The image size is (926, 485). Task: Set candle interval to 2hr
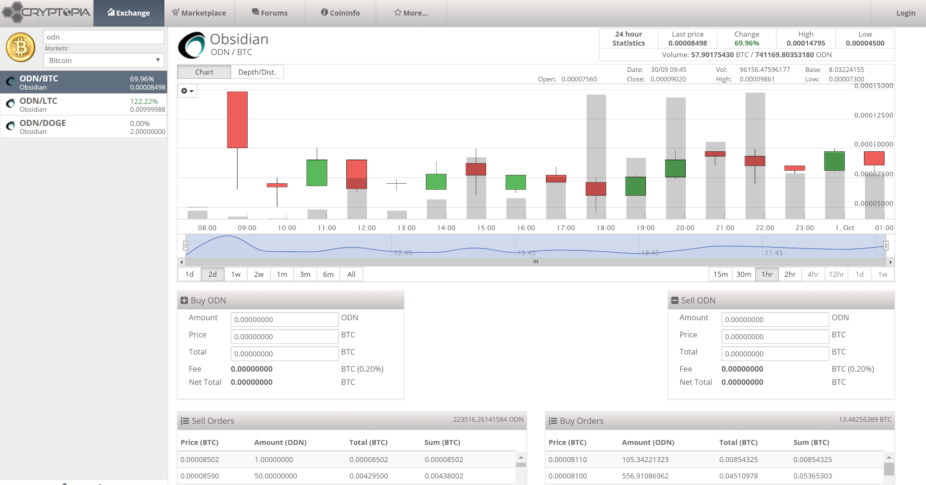[x=790, y=274]
